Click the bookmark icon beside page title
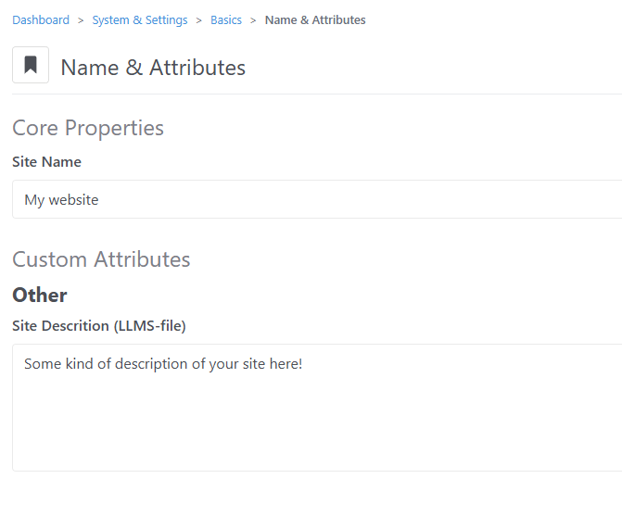The width and height of the screenshot is (622, 529). click(31, 65)
